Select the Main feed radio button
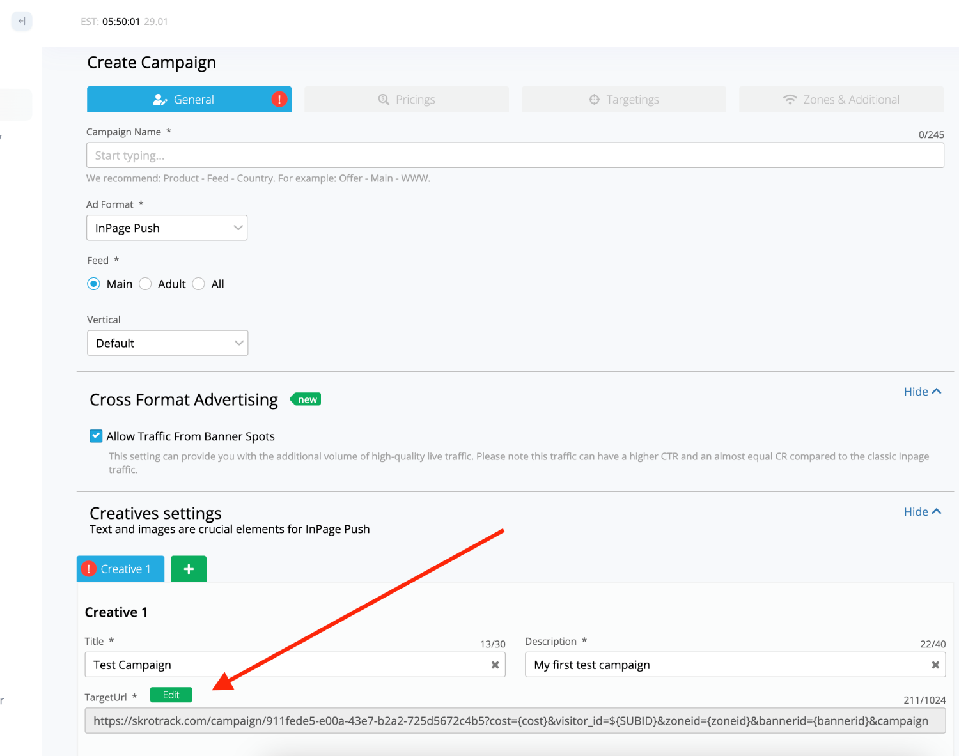Image resolution: width=959 pixels, height=756 pixels. 94,284
